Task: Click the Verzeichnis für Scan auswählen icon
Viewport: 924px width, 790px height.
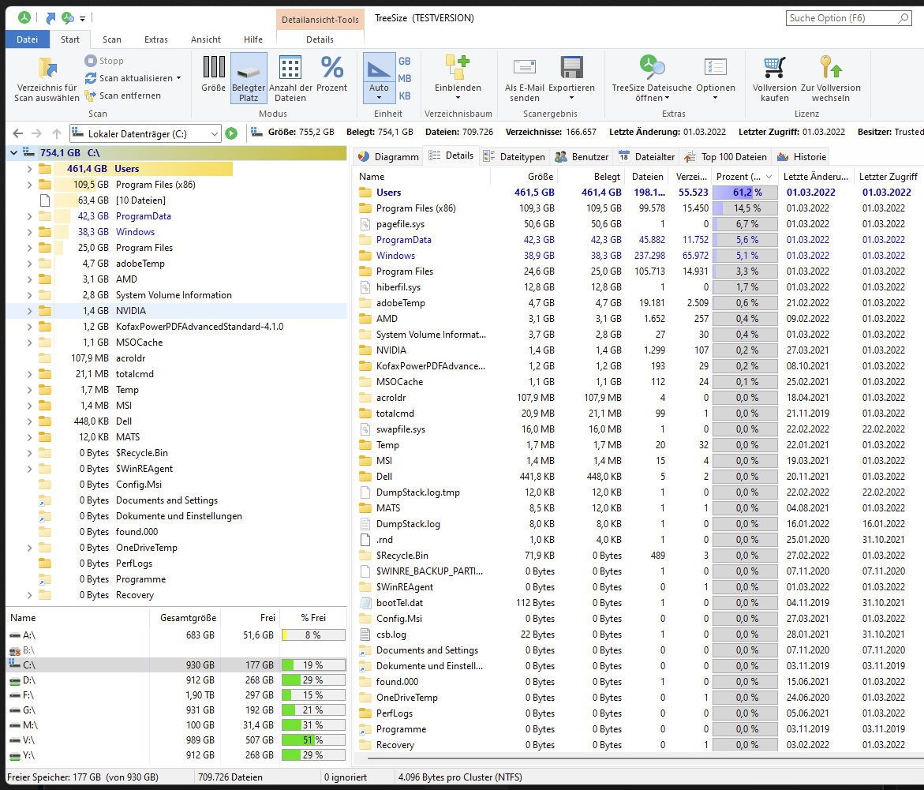Action: [47, 67]
